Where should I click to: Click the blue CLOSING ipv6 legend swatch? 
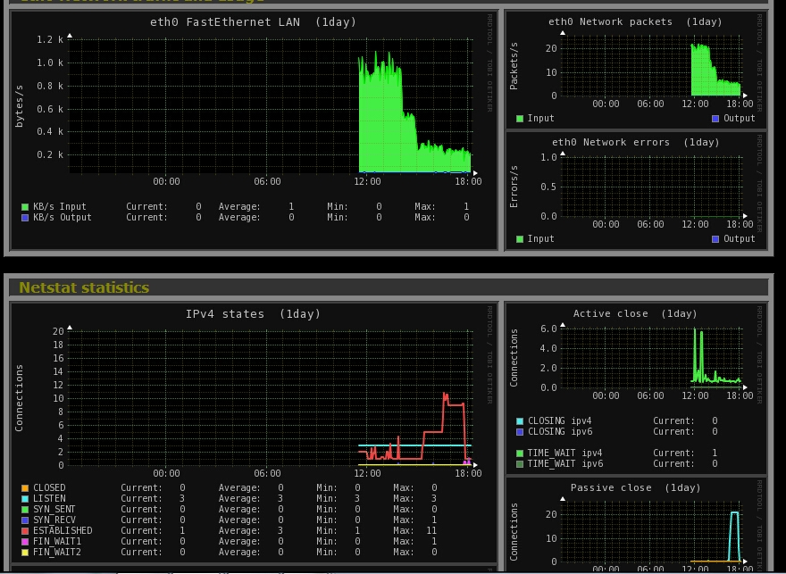point(520,432)
